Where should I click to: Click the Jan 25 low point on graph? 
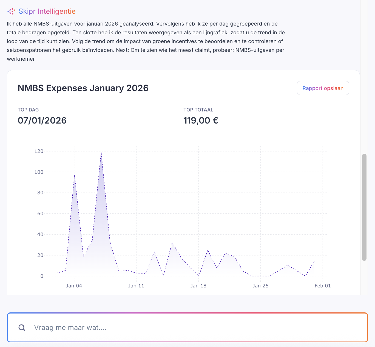260,275
